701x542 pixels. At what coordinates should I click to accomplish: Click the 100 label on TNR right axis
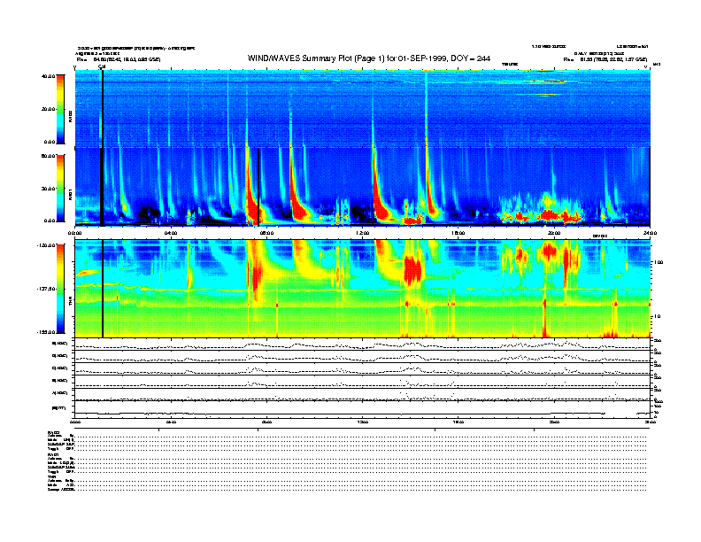coord(658,262)
